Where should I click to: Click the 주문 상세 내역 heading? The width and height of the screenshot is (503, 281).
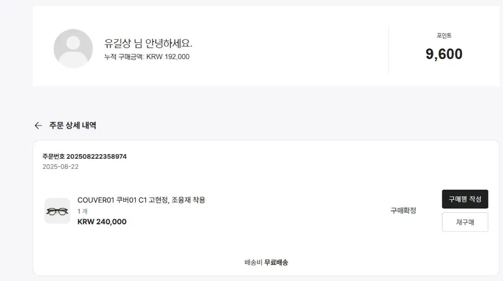[73, 125]
